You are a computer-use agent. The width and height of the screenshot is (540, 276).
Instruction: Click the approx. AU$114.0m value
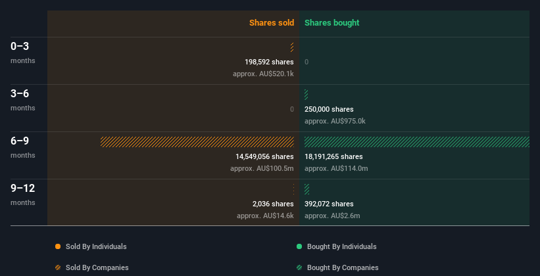336,168
